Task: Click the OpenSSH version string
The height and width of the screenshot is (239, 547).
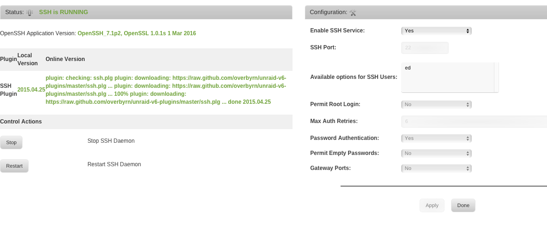Action: pos(137,33)
